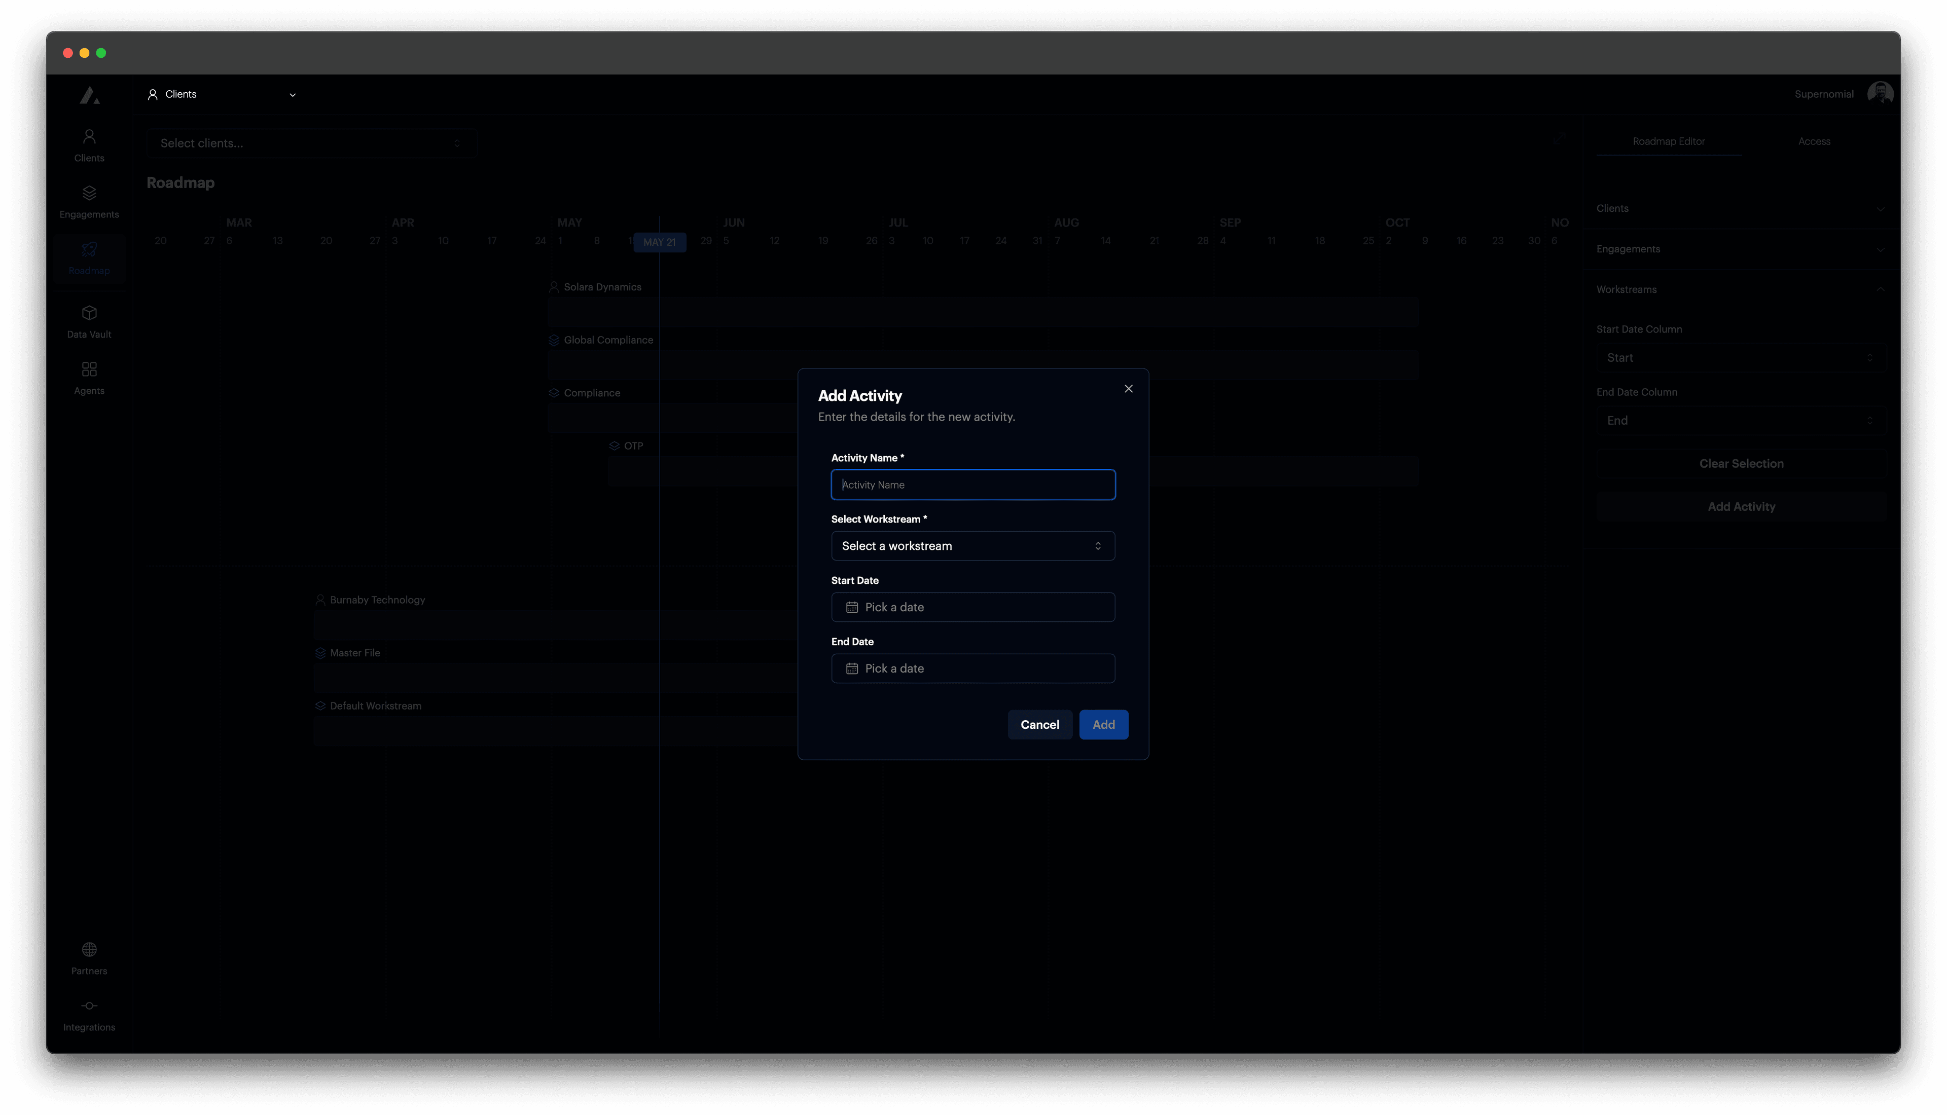Expand the Clients section in right panel

point(1881,208)
